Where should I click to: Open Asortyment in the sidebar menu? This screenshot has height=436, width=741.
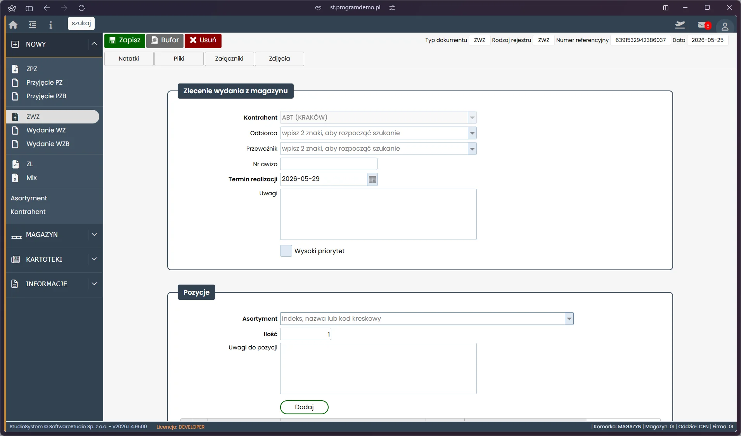29,198
